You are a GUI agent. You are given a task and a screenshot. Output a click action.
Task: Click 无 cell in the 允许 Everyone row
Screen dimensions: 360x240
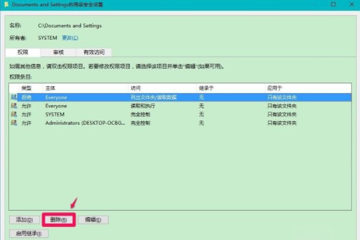tap(202, 106)
